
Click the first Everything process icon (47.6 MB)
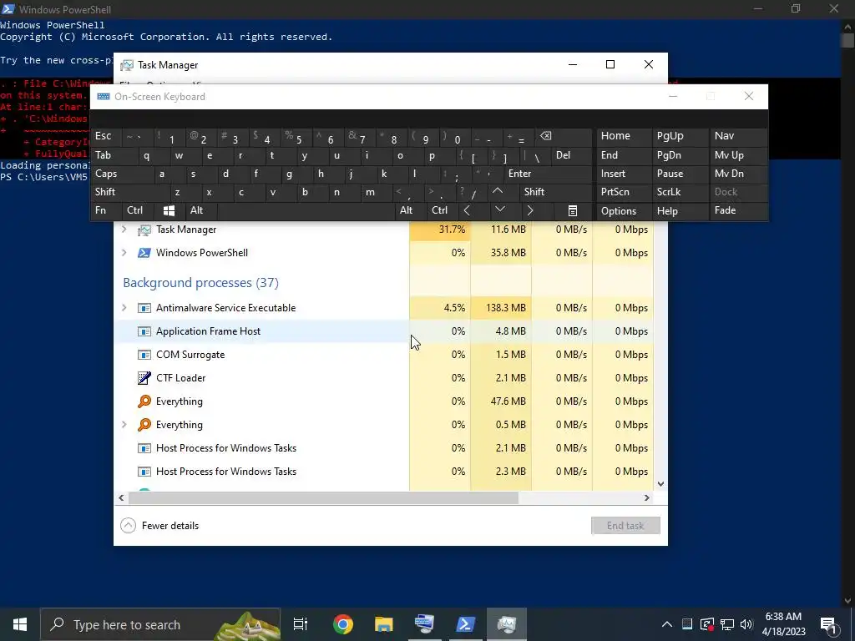tap(144, 401)
